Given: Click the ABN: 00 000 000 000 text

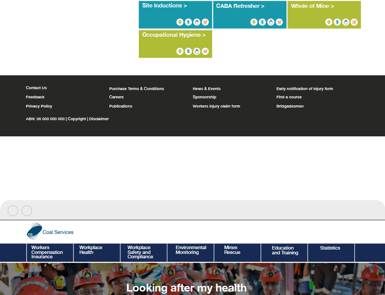Looking at the screenshot, I should coord(45,119).
